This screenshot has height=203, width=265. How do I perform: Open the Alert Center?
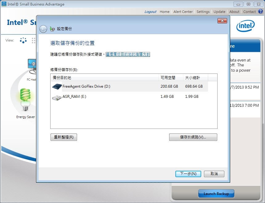[183, 12]
